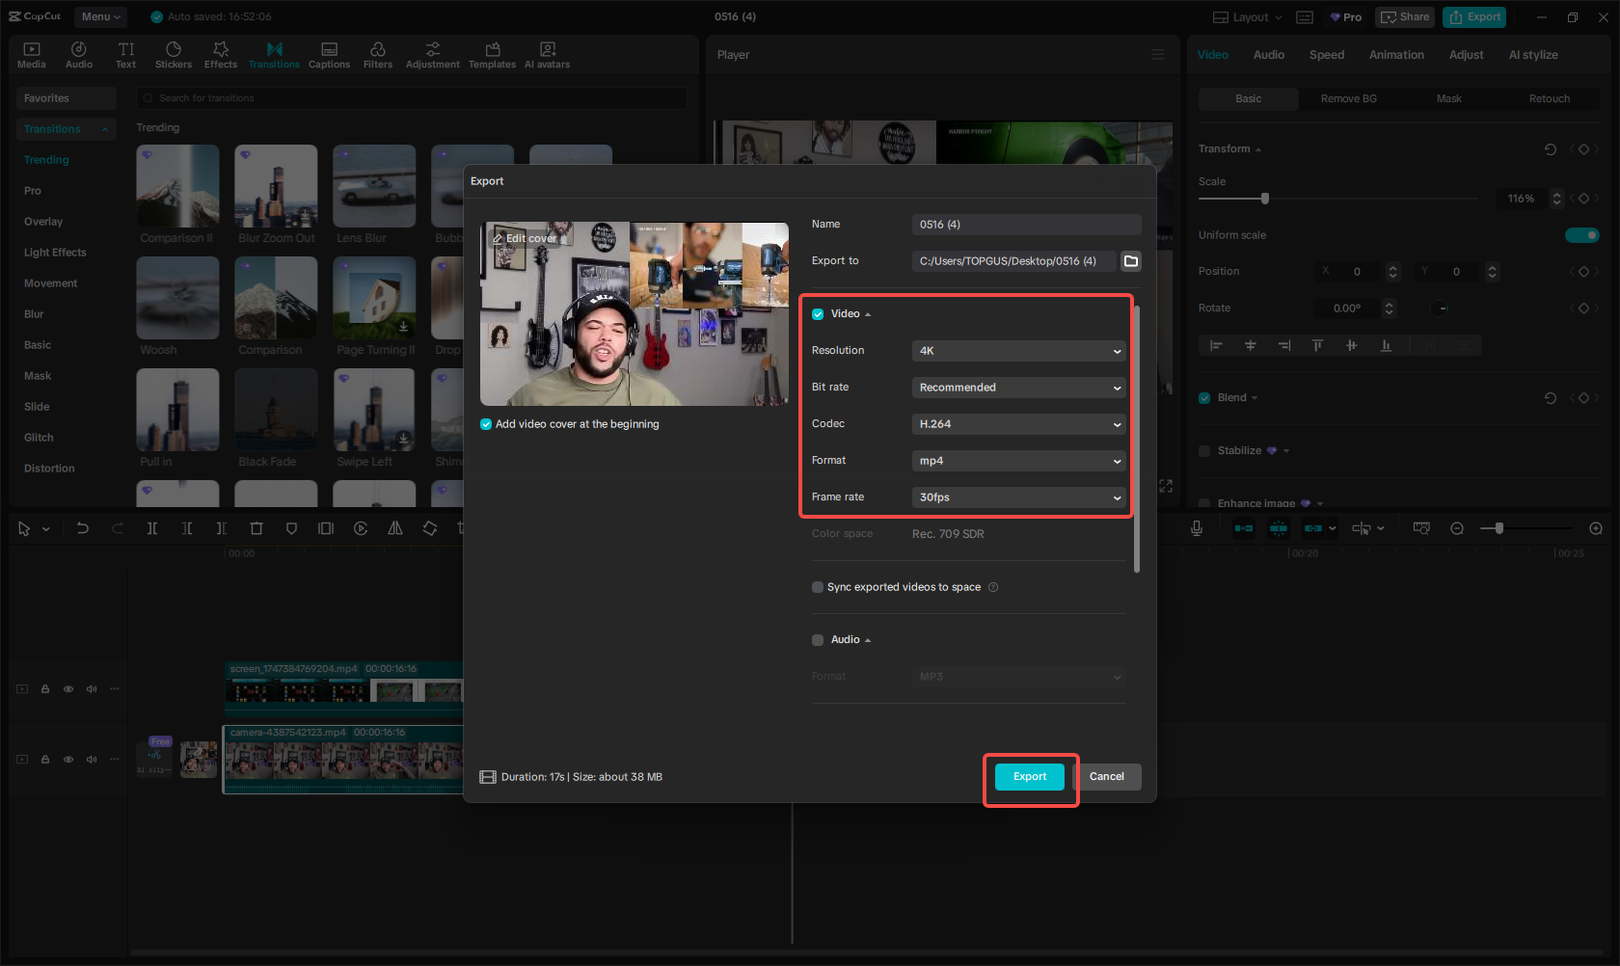Open the Captions panel
Image resolution: width=1620 pixels, height=966 pixels.
pos(329,53)
